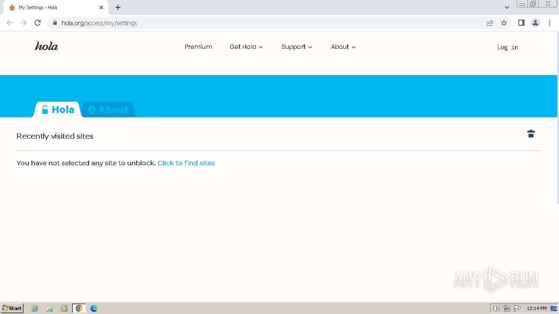This screenshot has height=314, width=559.
Task: Open network status tray icon
Action: (x=507, y=308)
